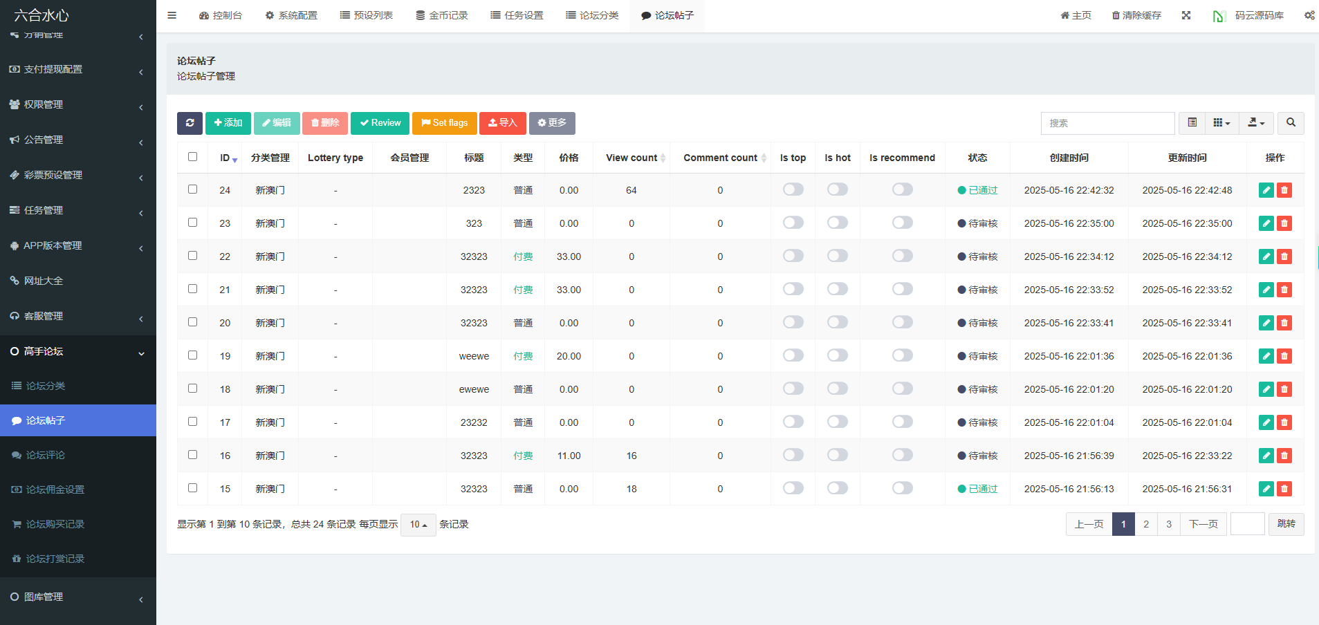
Task: Check the select-all checkbox in header
Action: pyautogui.click(x=193, y=157)
